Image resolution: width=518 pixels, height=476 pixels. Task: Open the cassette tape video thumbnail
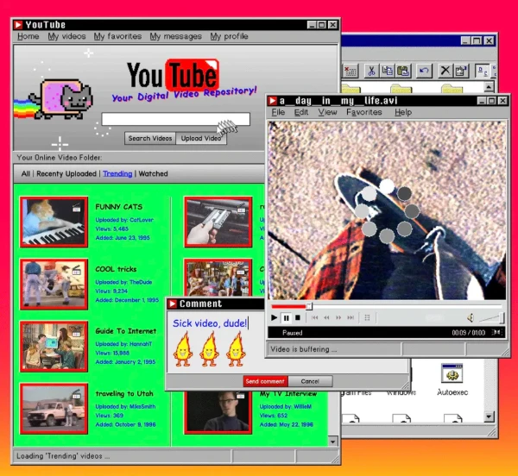[x=218, y=222]
